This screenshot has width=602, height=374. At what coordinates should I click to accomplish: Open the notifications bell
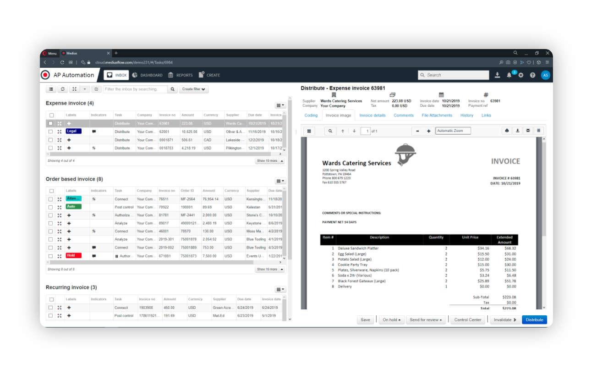click(x=509, y=75)
